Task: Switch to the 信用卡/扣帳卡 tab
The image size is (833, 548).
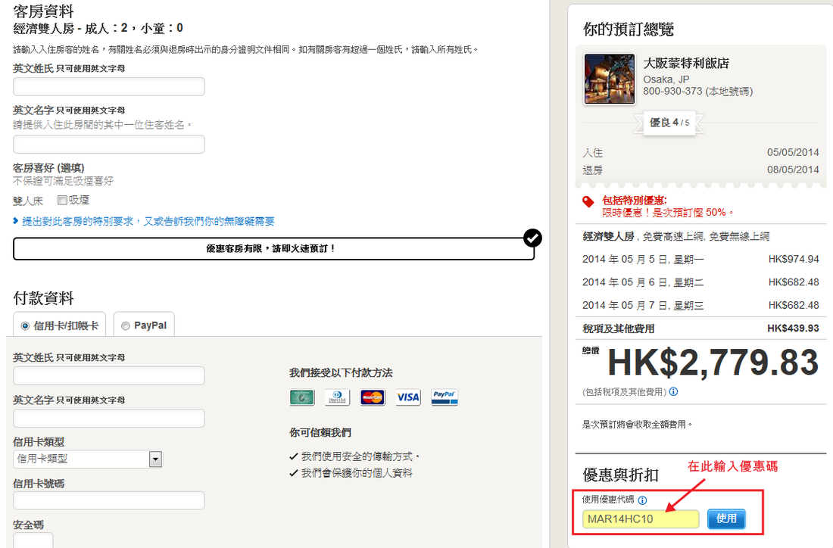Action: point(60,325)
